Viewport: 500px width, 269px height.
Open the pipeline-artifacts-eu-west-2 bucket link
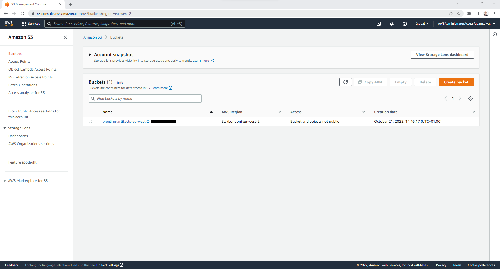pyautogui.click(x=139, y=121)
